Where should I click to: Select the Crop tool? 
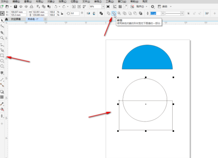[x=2, y=32]
